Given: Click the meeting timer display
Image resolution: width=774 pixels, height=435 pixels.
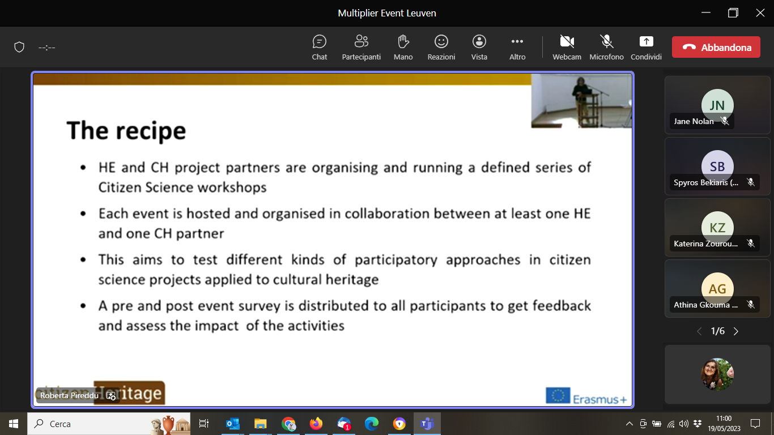Looking at the screenshot, I should (46, 48).
